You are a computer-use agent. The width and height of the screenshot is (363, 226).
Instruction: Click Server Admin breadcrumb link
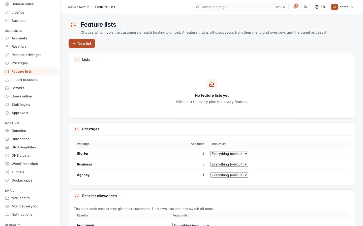pos(78,7)
